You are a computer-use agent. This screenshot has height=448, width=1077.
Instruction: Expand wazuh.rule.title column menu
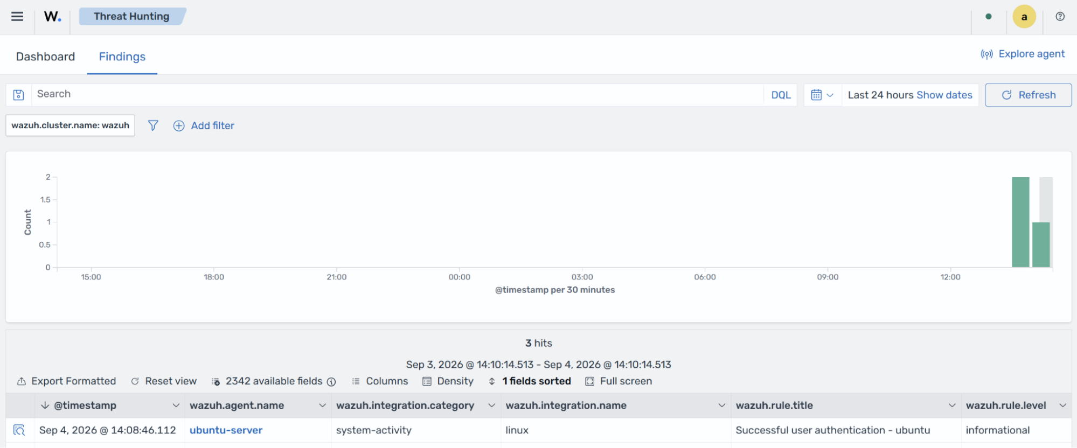click(x=951, y=405)
